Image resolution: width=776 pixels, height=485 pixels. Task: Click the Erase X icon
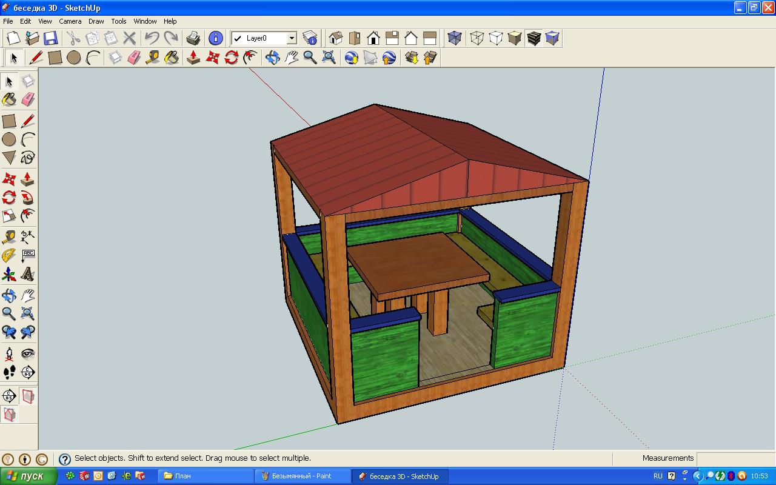click(130, 38)
